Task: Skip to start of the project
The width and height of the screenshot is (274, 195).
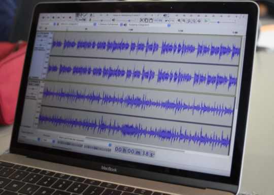Action: (x=58, y=17)
